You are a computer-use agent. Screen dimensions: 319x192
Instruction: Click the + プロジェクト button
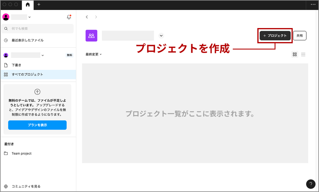point(275,36)
